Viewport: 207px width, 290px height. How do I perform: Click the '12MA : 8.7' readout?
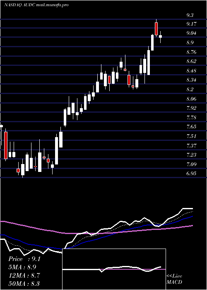[24, 275]
